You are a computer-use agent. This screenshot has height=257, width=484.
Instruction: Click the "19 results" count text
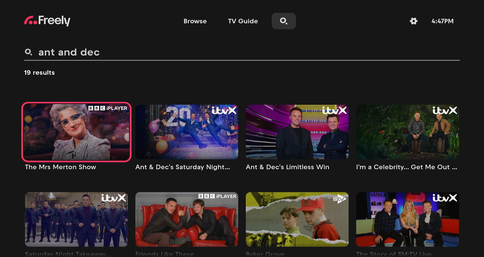point(39,72)
